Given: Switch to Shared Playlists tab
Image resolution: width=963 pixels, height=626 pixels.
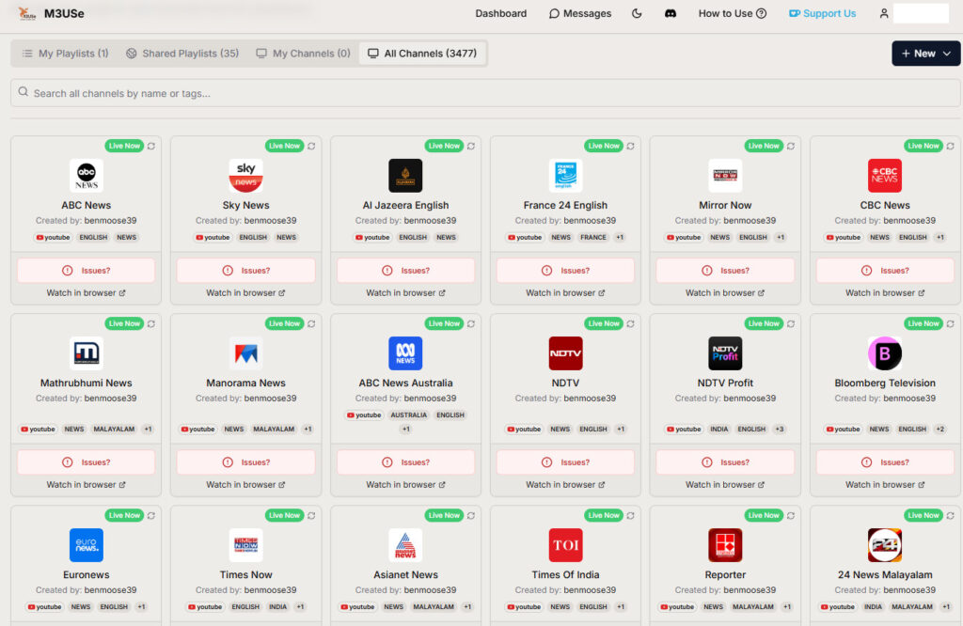Looking at the screenshot, I should [x=182, y=54].
